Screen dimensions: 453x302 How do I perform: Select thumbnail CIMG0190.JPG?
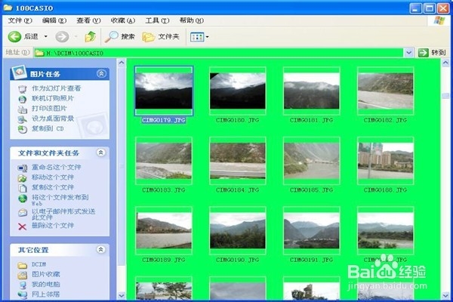(x=238, y=230)
